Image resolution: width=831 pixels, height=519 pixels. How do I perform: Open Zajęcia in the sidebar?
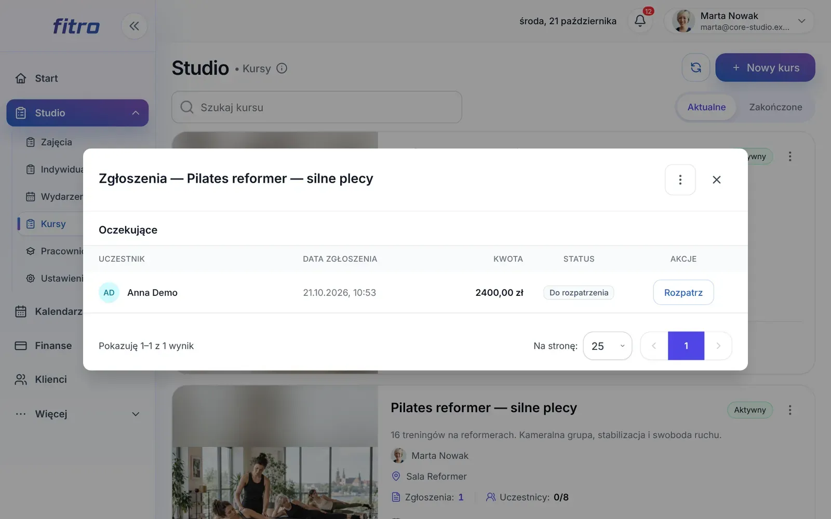pos(56,142)
